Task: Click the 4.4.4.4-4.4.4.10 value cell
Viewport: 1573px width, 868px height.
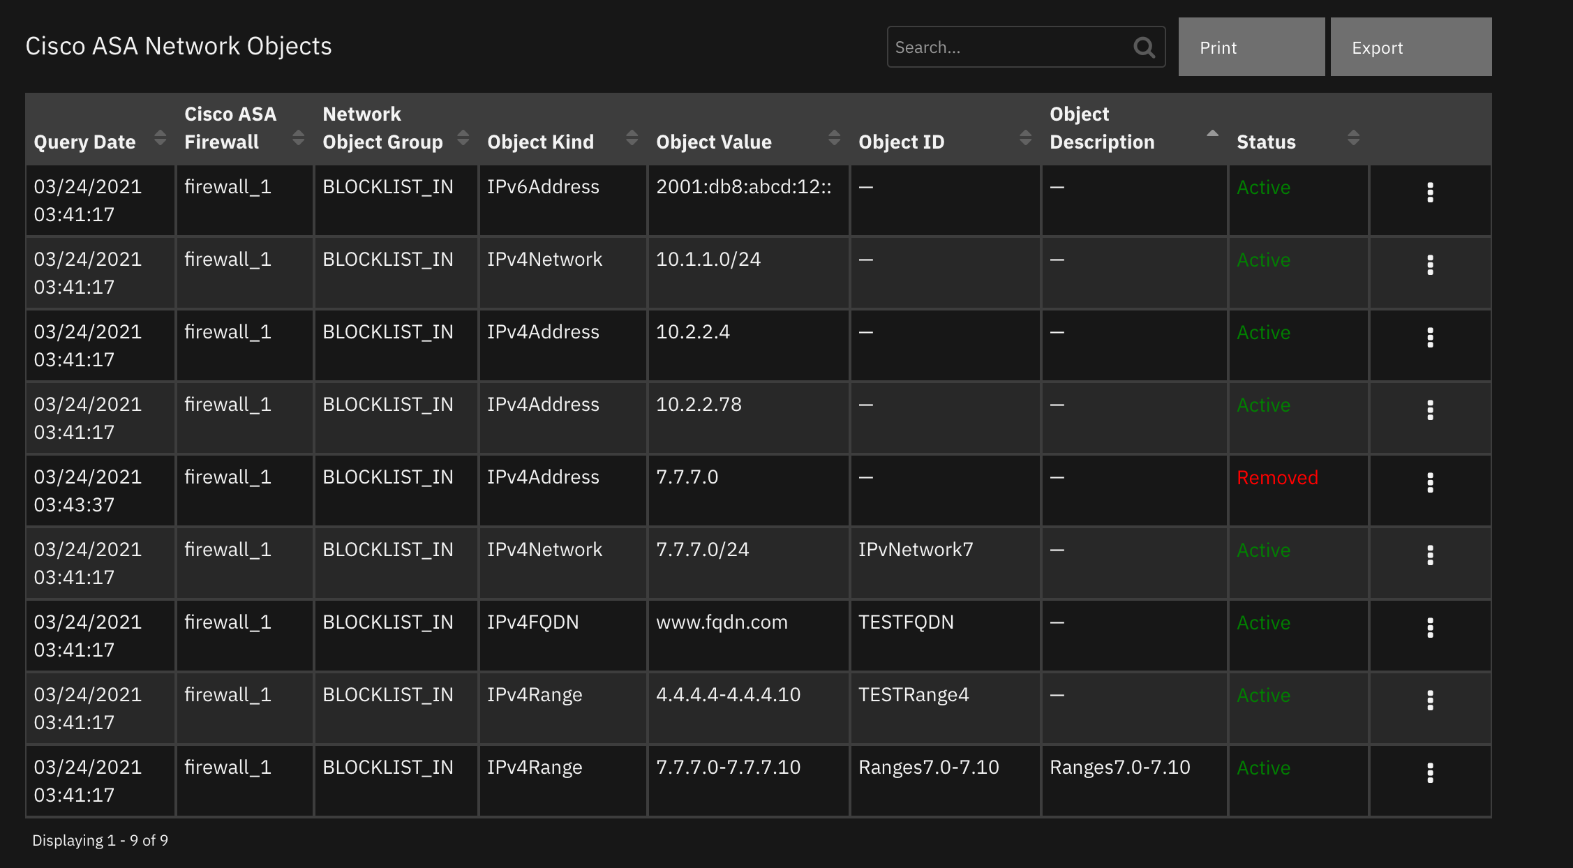Action: coord(748,708)
